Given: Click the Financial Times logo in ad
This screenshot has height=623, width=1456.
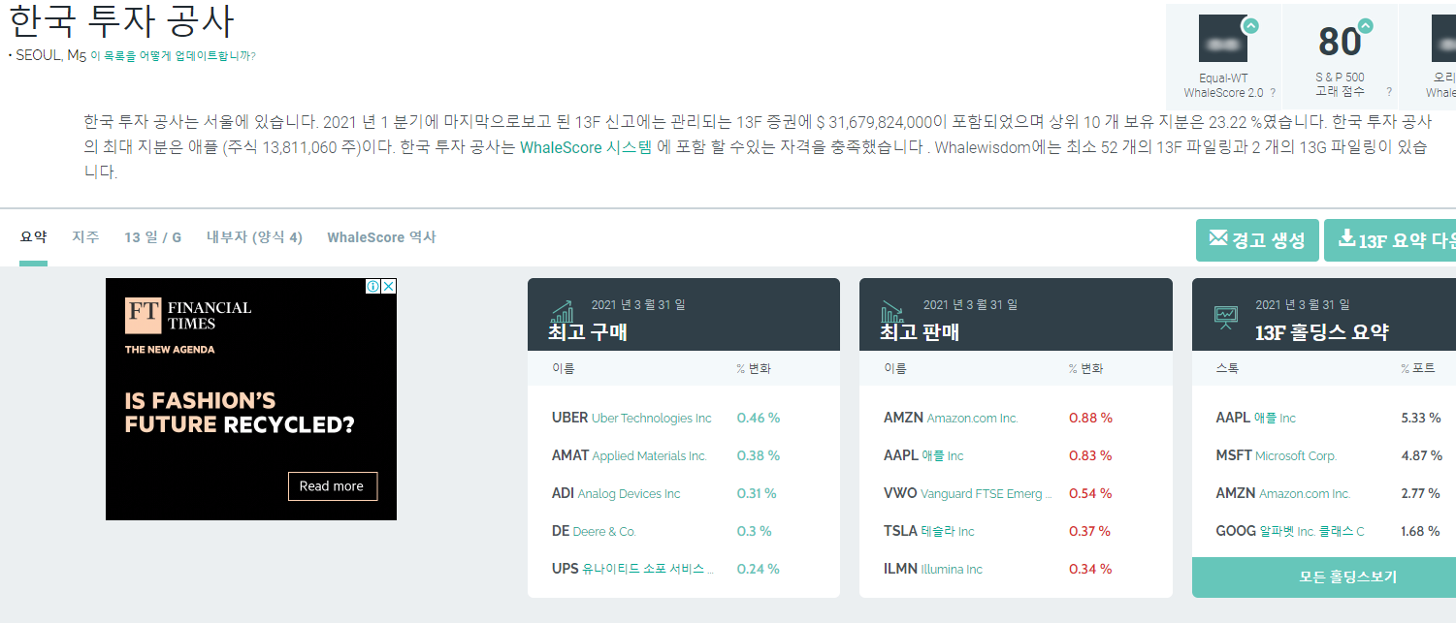Looking at the screenshot, I should click(x=188, y=315).
